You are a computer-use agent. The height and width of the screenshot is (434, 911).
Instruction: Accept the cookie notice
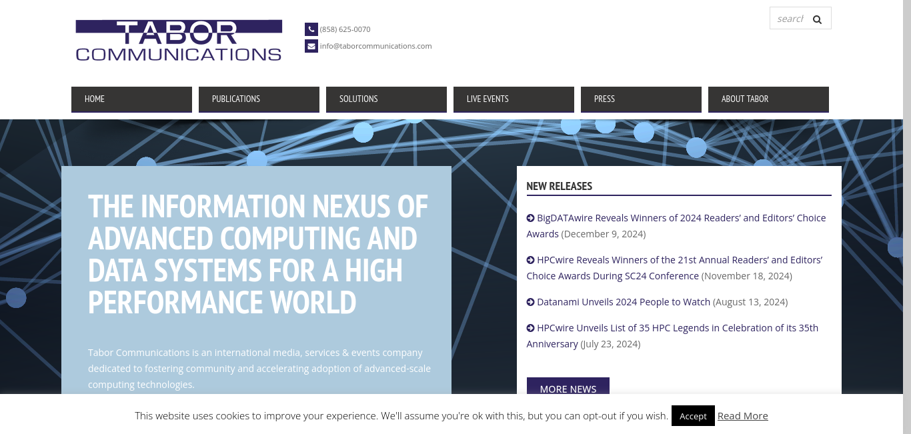coord(693,416)
